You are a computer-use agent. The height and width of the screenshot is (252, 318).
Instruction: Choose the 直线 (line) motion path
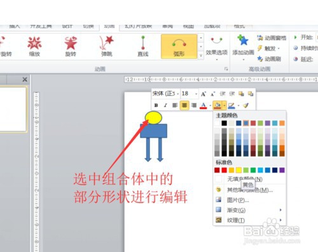[x=143, y=46]
